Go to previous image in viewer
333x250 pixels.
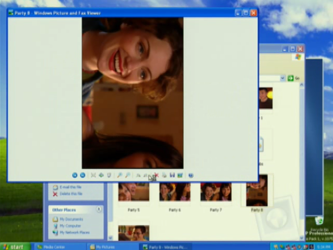(75, 176)
